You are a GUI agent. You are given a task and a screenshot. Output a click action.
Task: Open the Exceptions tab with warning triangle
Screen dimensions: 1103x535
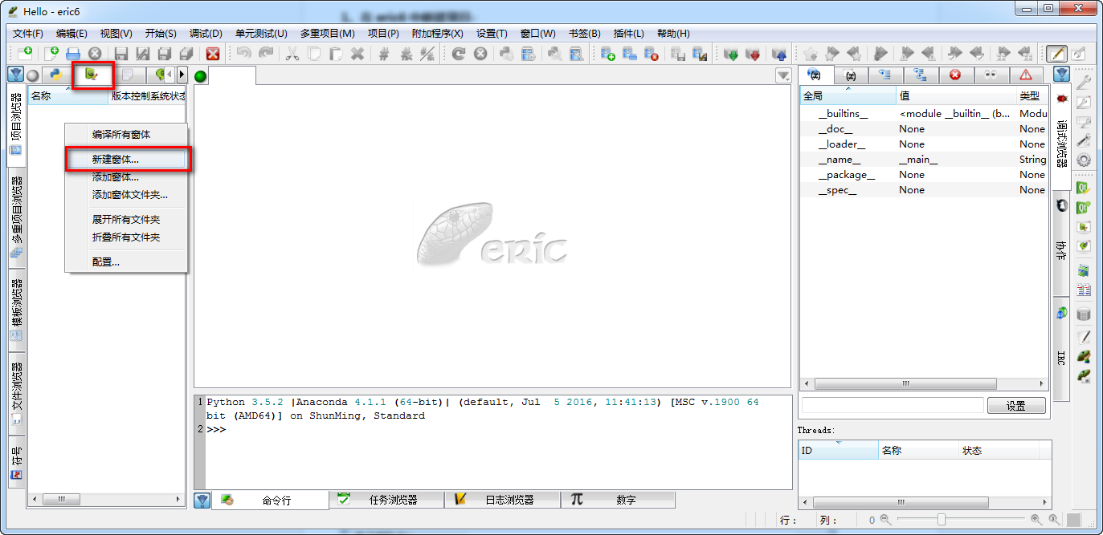coord(1026,75)
